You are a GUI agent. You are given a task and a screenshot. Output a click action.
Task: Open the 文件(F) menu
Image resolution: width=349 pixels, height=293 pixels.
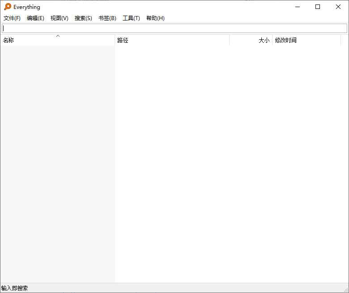pyautogui.click(x=12, y=18)
